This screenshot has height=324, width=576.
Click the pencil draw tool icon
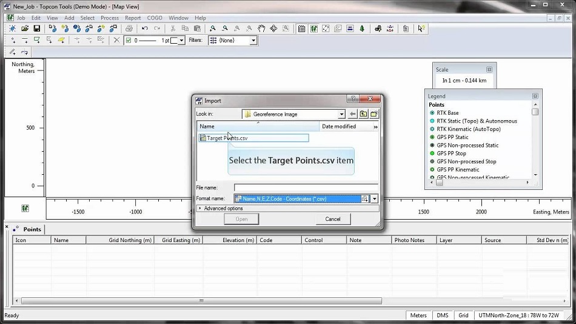(x=13, y=52)
